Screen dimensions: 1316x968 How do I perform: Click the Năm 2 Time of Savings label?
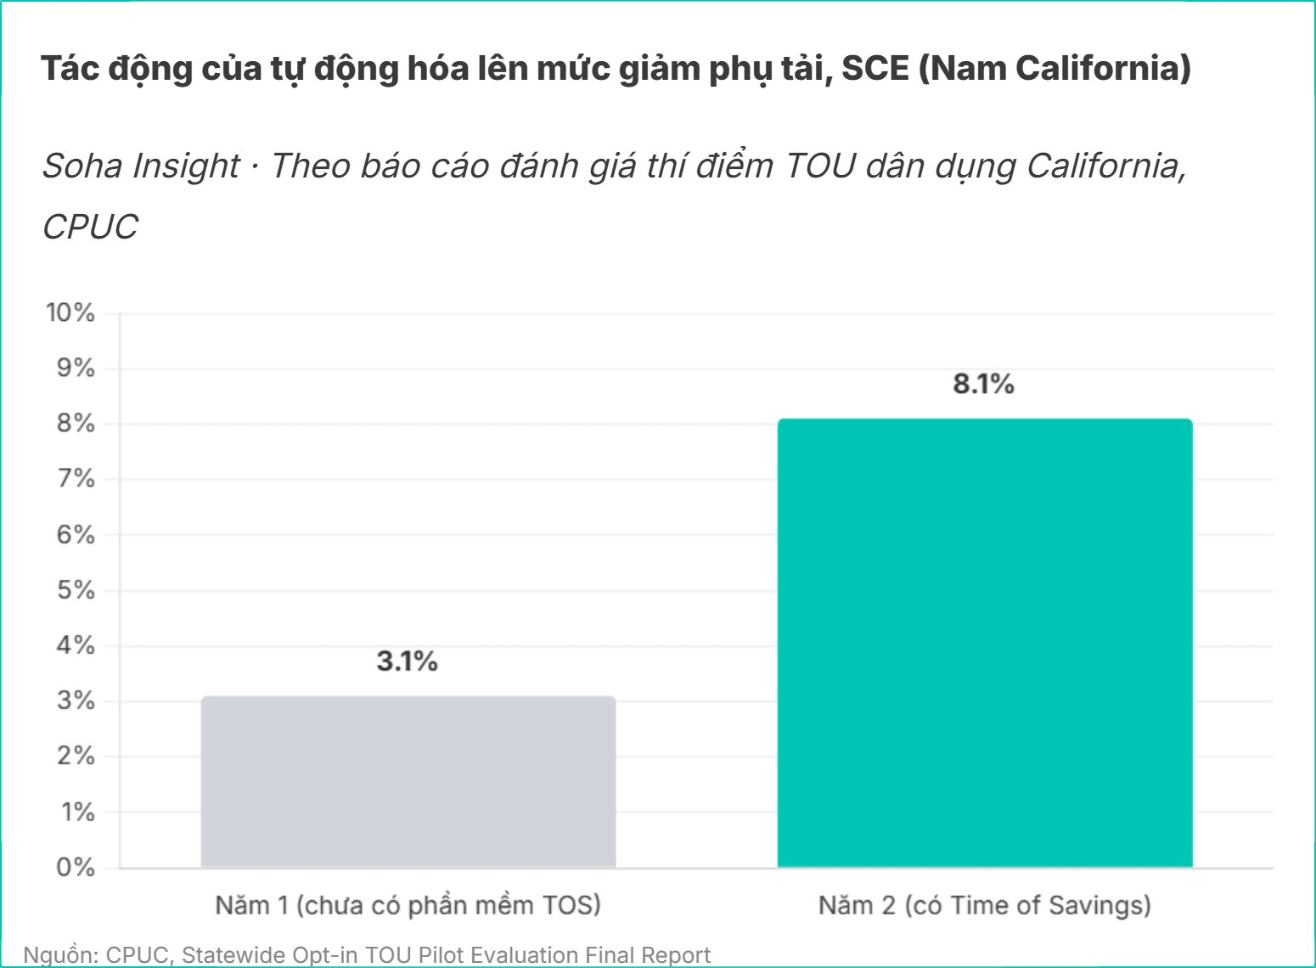pos(985,905)
